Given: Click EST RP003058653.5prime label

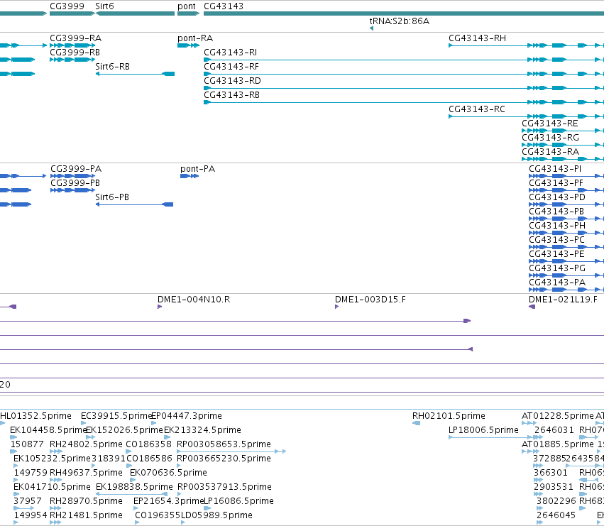Looking at the screenshot, I should (224, 444).
